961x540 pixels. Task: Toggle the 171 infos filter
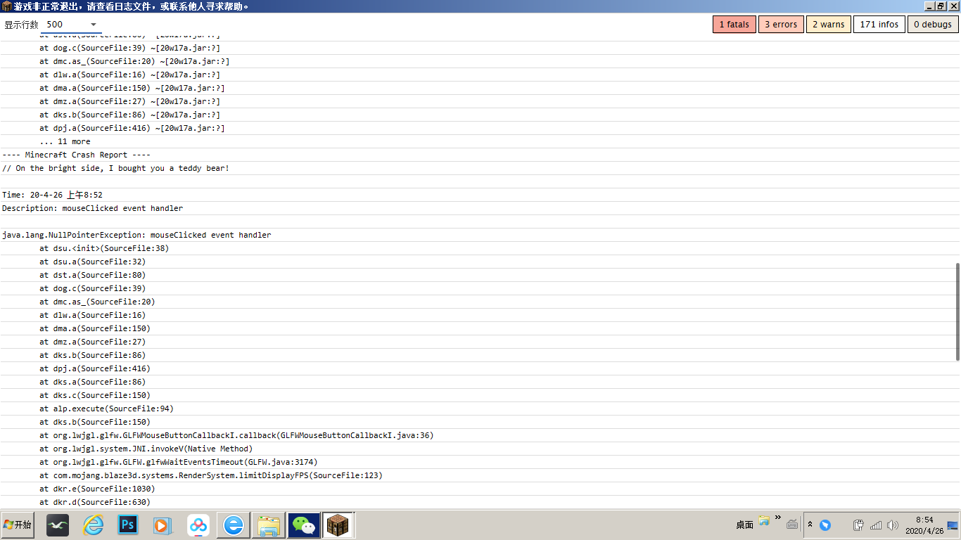pos(879,25)
